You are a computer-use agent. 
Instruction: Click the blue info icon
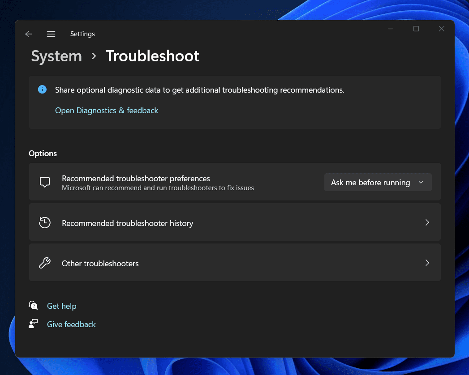42,89
